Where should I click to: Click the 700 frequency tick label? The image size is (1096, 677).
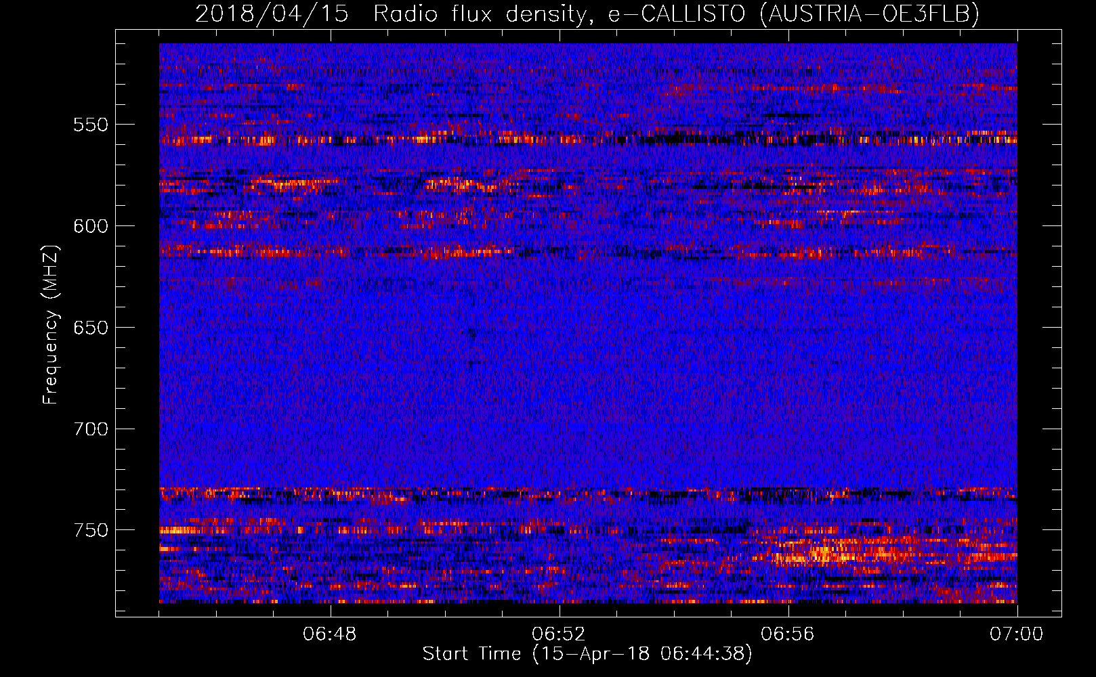[x=91, y=429]
